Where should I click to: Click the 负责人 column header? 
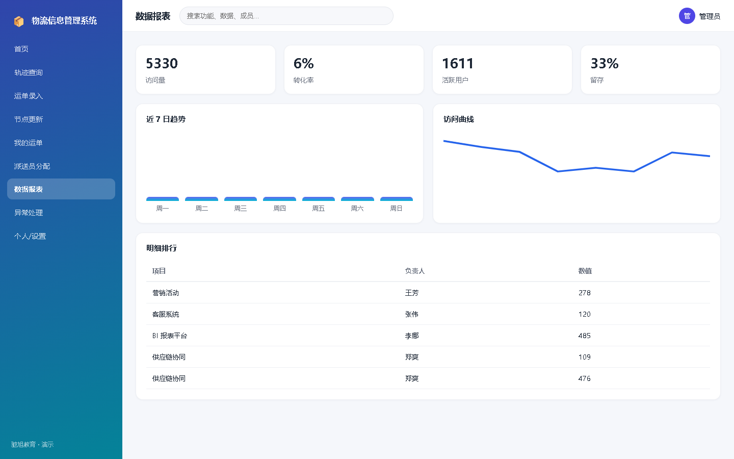pyautogui.click(x=415, y=271)
